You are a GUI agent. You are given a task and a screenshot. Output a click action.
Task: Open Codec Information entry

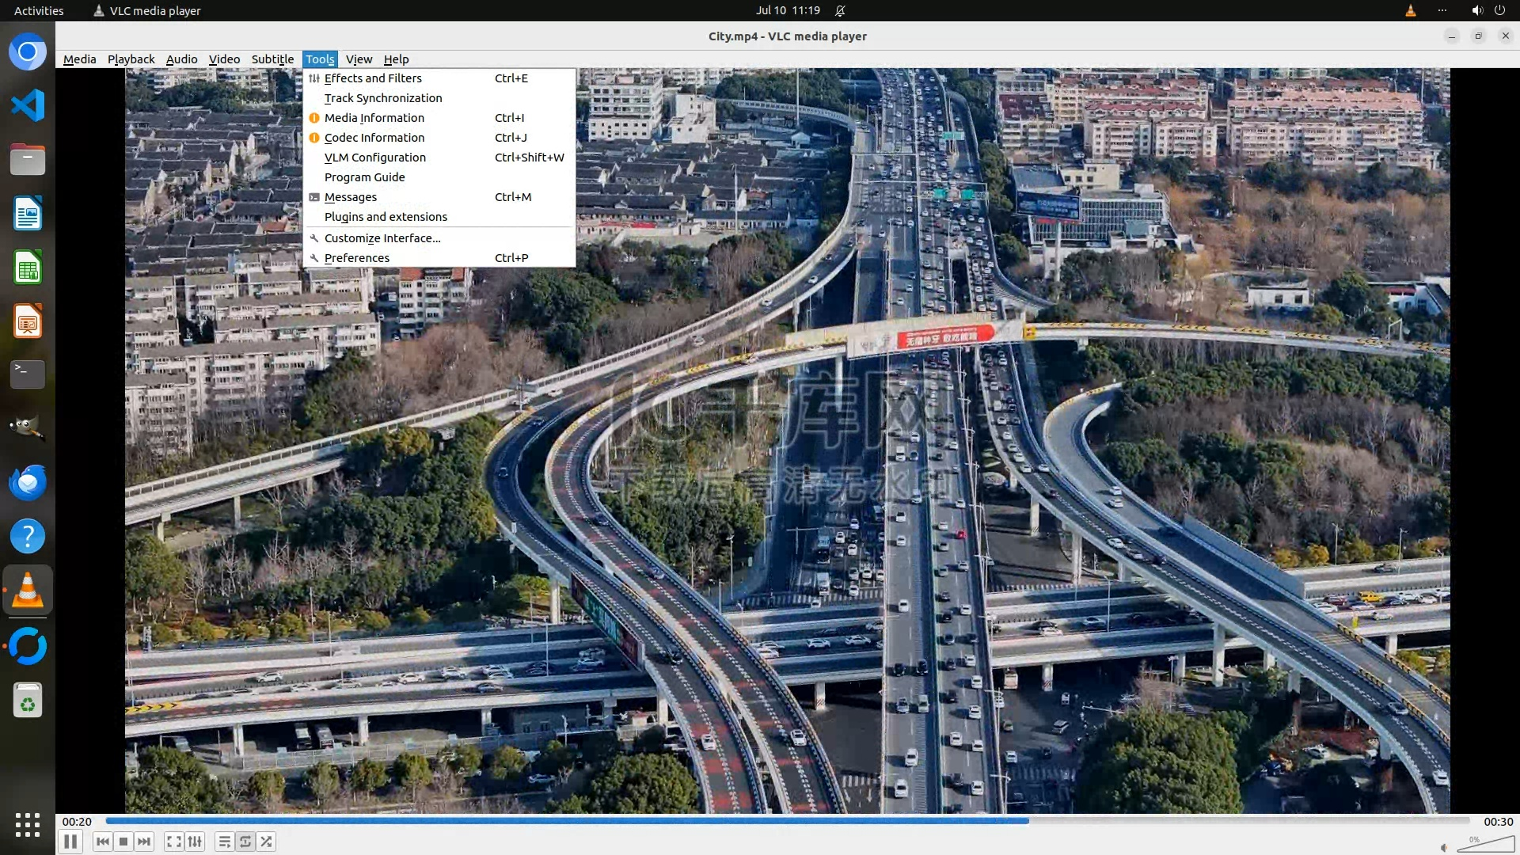[374, 138]
